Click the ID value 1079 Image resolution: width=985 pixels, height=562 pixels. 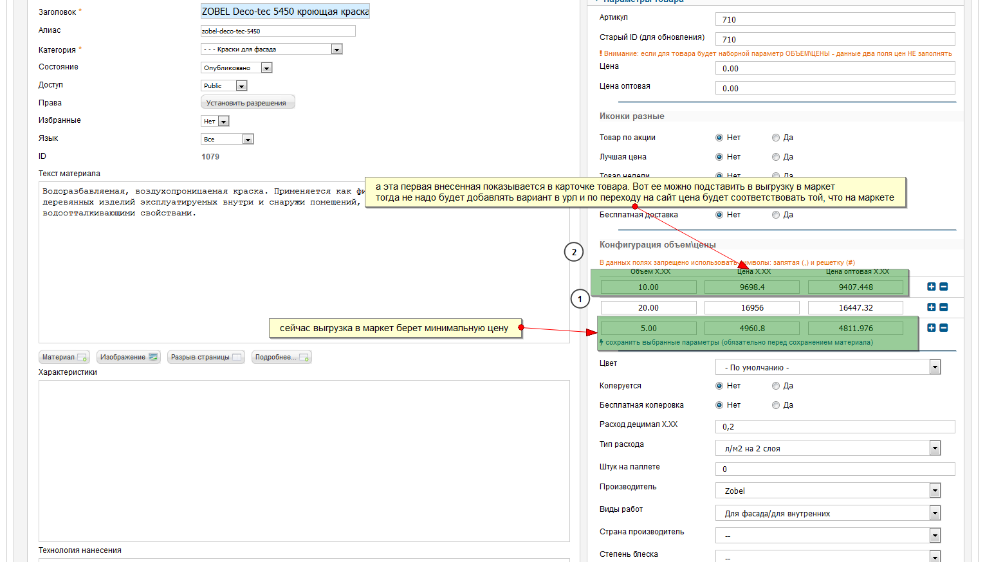(210, 157)
